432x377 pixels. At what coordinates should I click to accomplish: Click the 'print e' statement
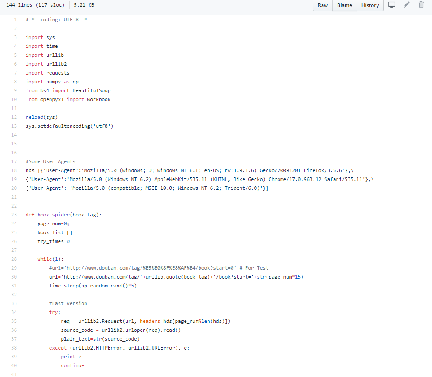coord(71,357)
